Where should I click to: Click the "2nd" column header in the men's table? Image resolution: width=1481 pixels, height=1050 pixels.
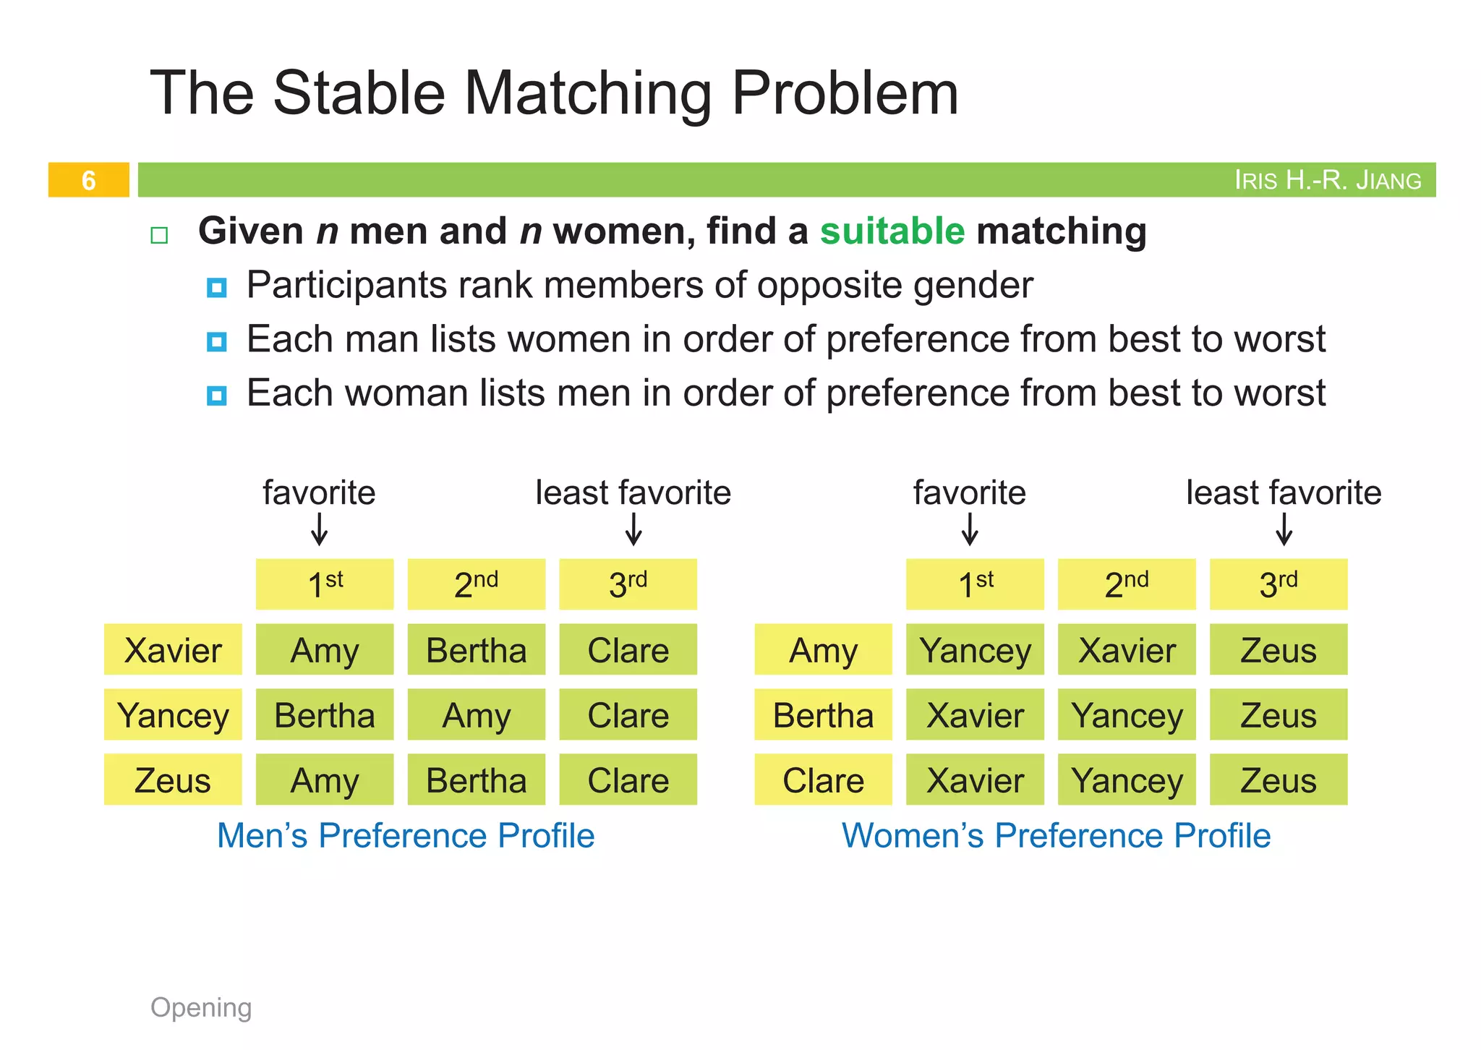click(x=476, y=584)
